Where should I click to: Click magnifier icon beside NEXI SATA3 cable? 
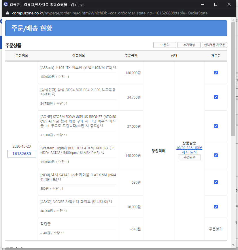pyautogui.click(x=60, y=179)
